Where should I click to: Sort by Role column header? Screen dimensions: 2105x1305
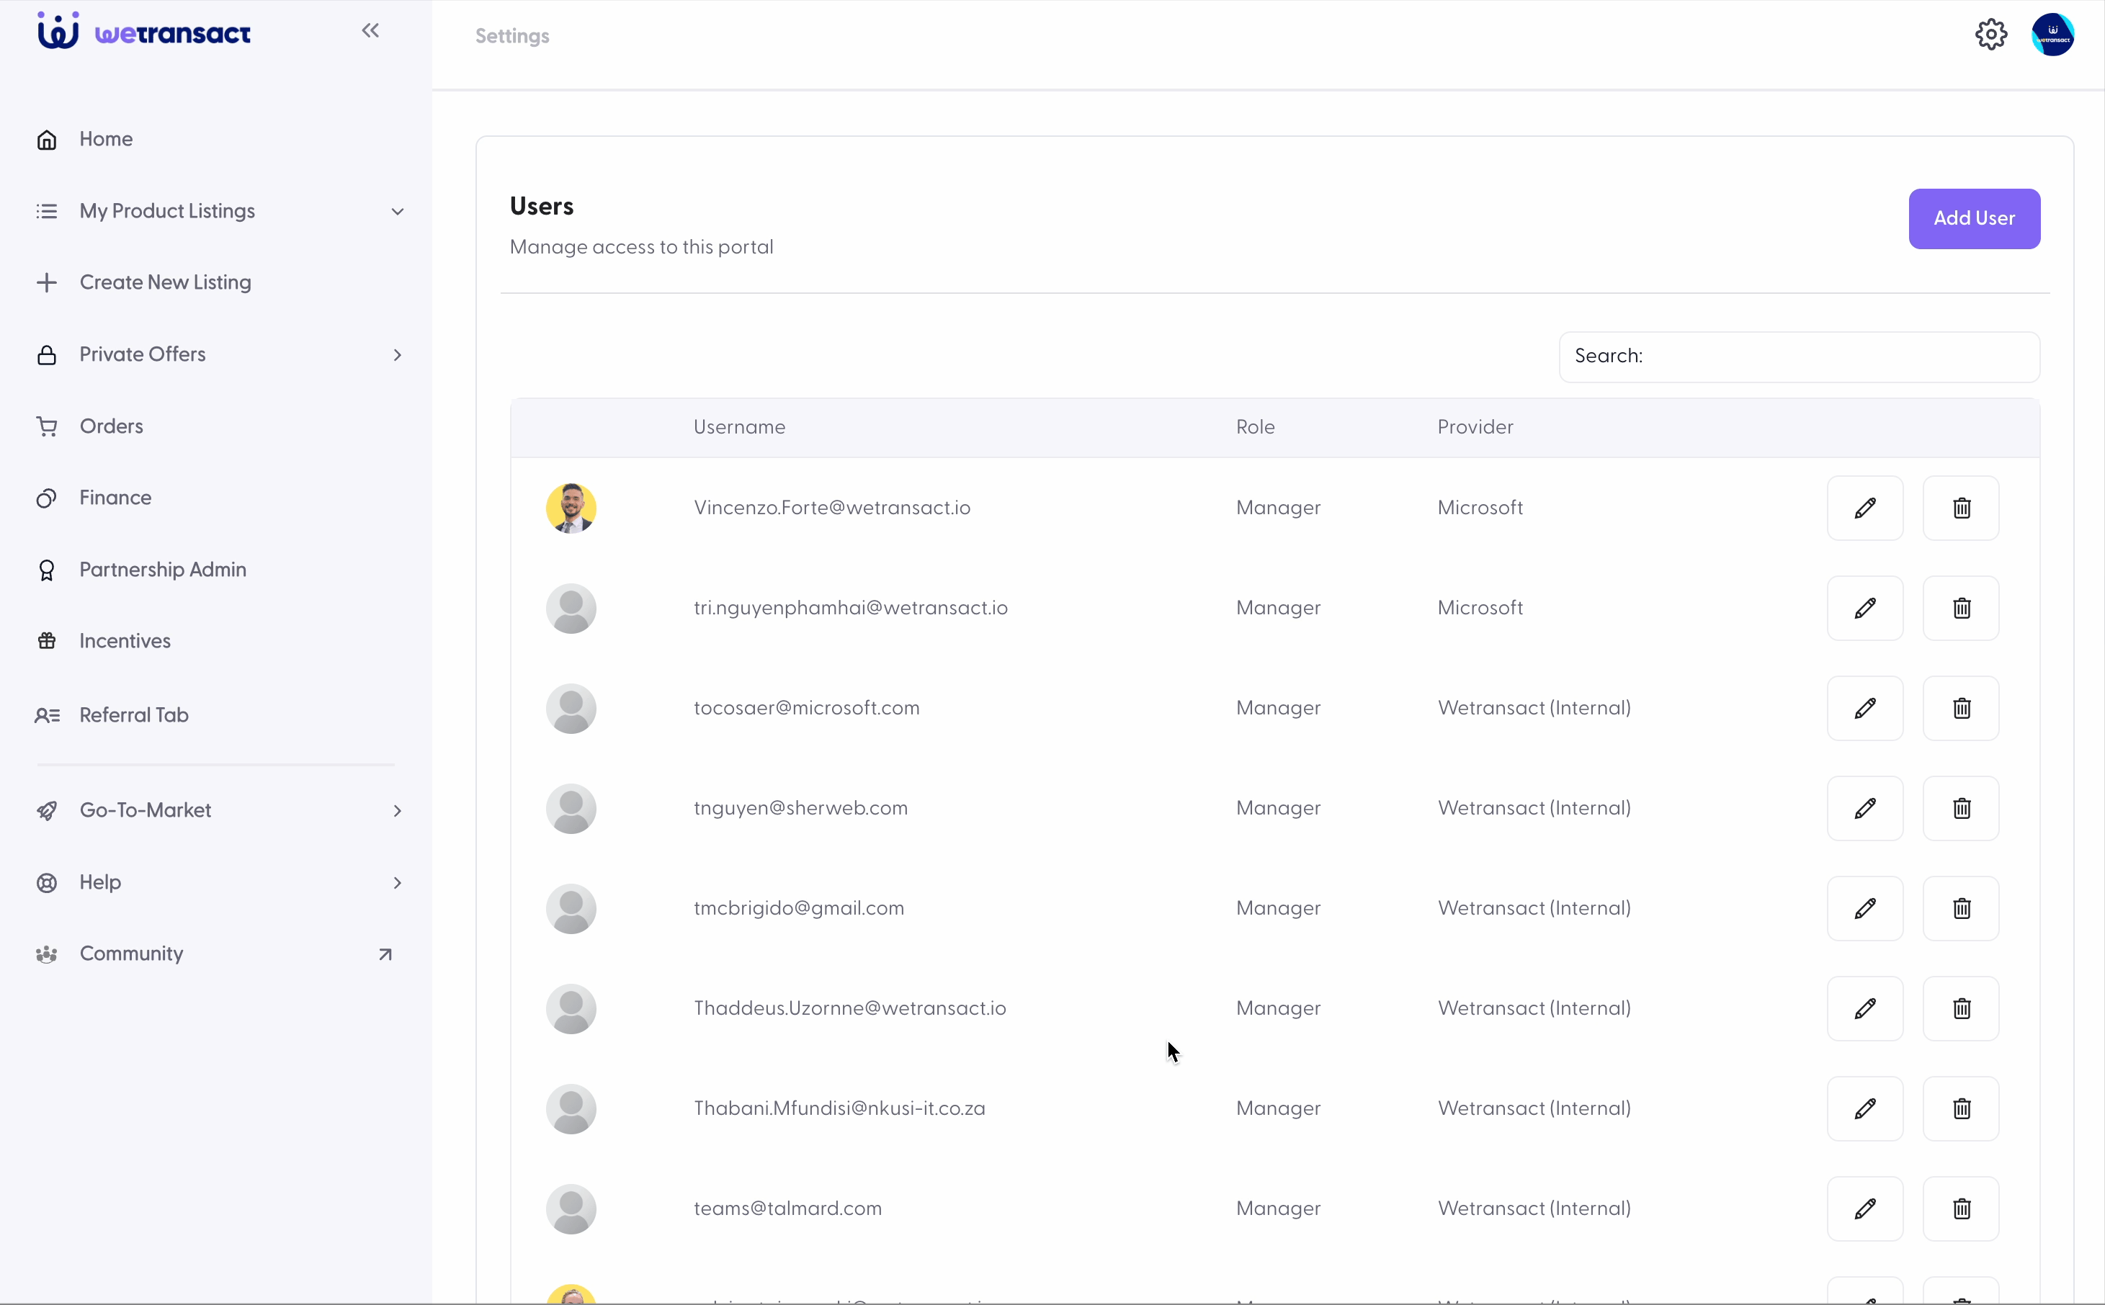[x=1255, y=427]
